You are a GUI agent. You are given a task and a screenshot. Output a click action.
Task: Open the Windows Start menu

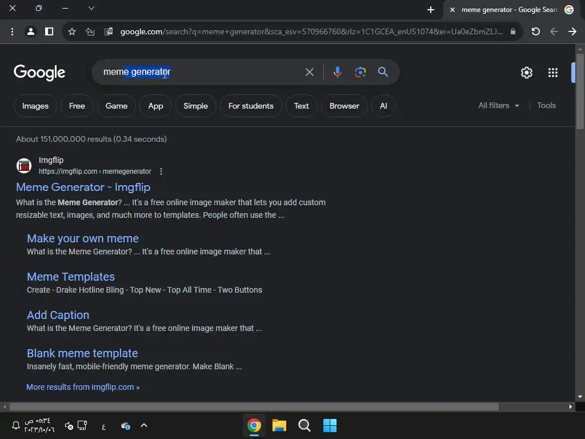(330, 425)
